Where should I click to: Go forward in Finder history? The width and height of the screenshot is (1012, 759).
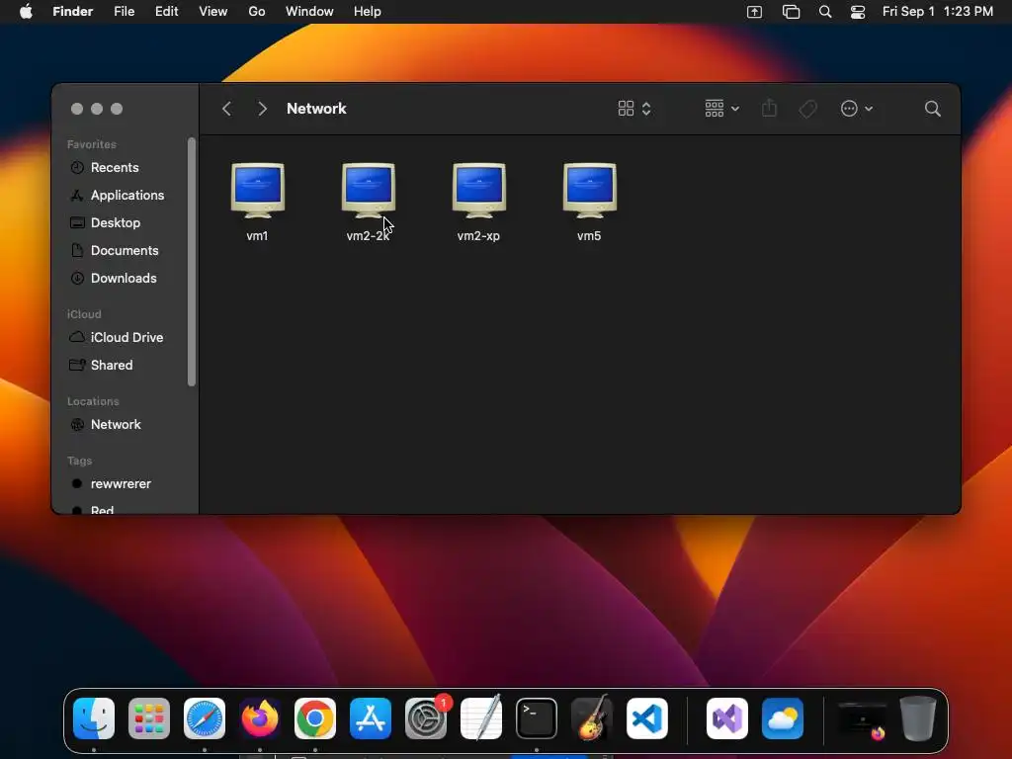(x=262, y=109)
